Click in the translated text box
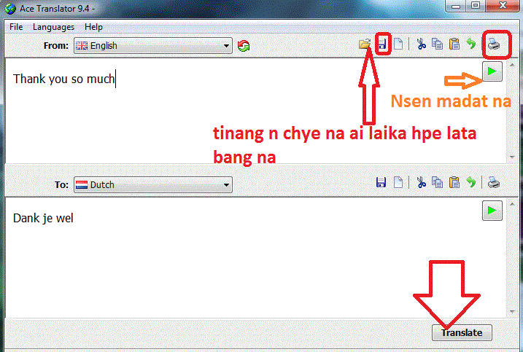523x352 pixels. tap(255, 257)
